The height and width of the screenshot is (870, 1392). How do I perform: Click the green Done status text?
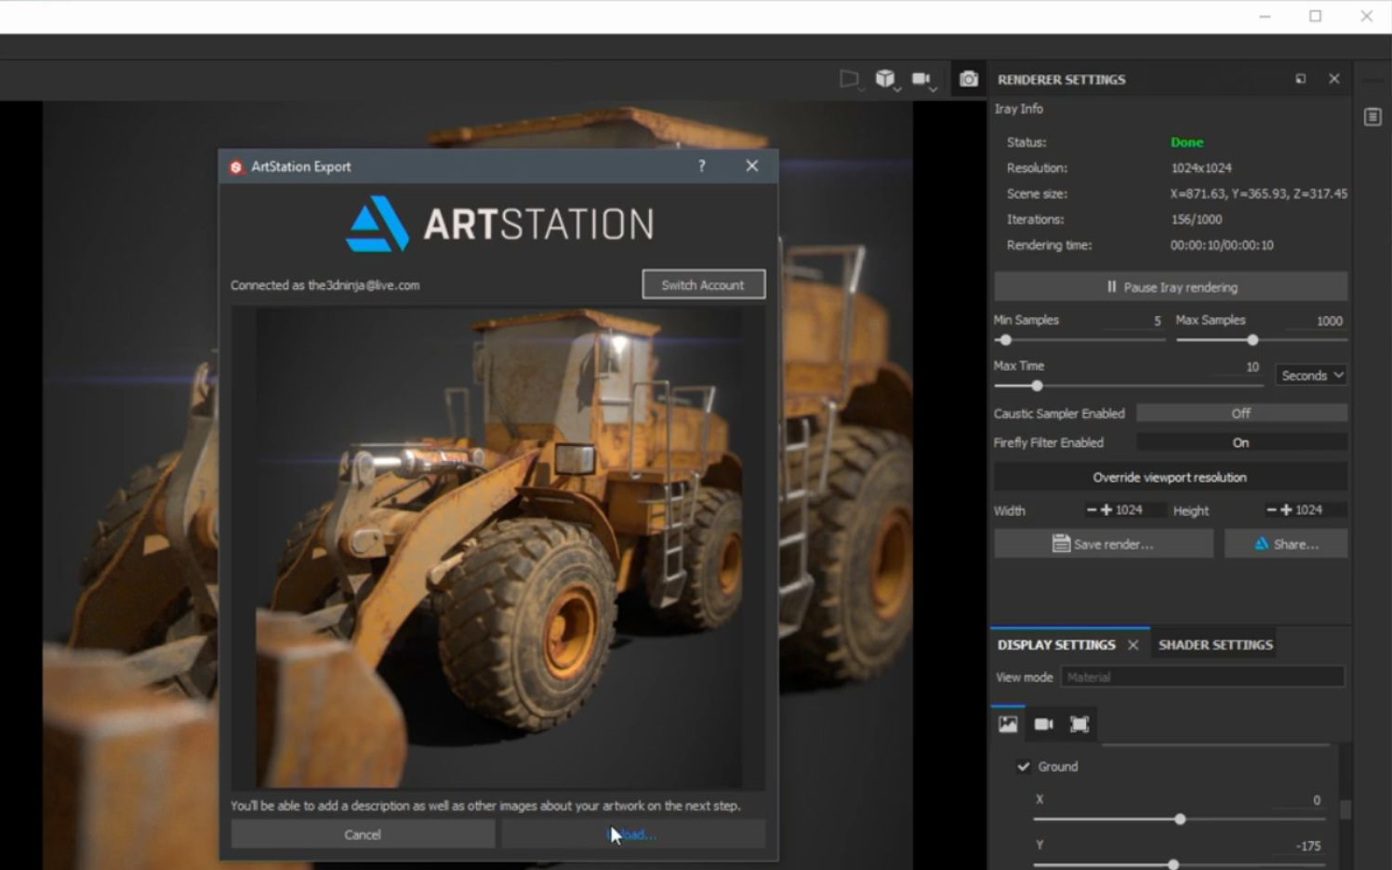[1187, 142]
